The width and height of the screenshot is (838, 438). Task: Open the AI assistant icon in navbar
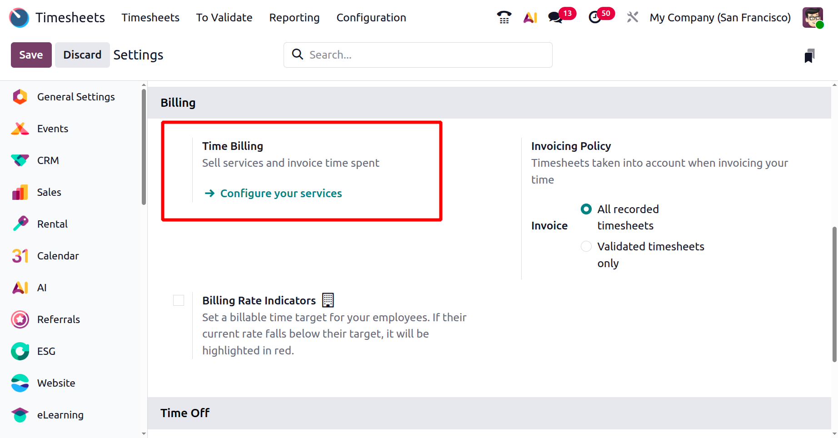click(530, 17)
